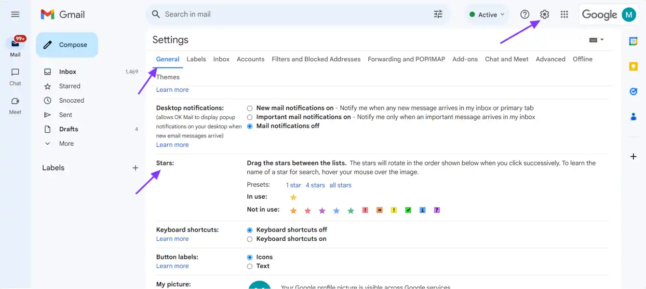Screen dimensions: 646x289
Task: Show search options slider icon
Action: click(438, 14)
